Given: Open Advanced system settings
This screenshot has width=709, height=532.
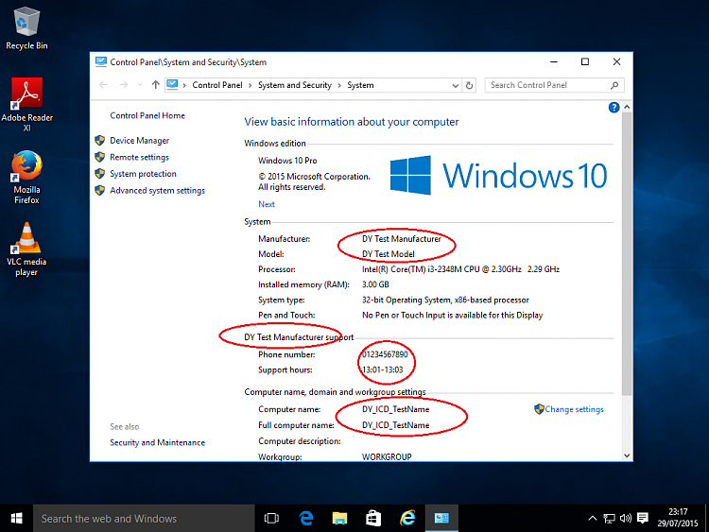Looking at the screenshot, I should (x=157, y=190).
